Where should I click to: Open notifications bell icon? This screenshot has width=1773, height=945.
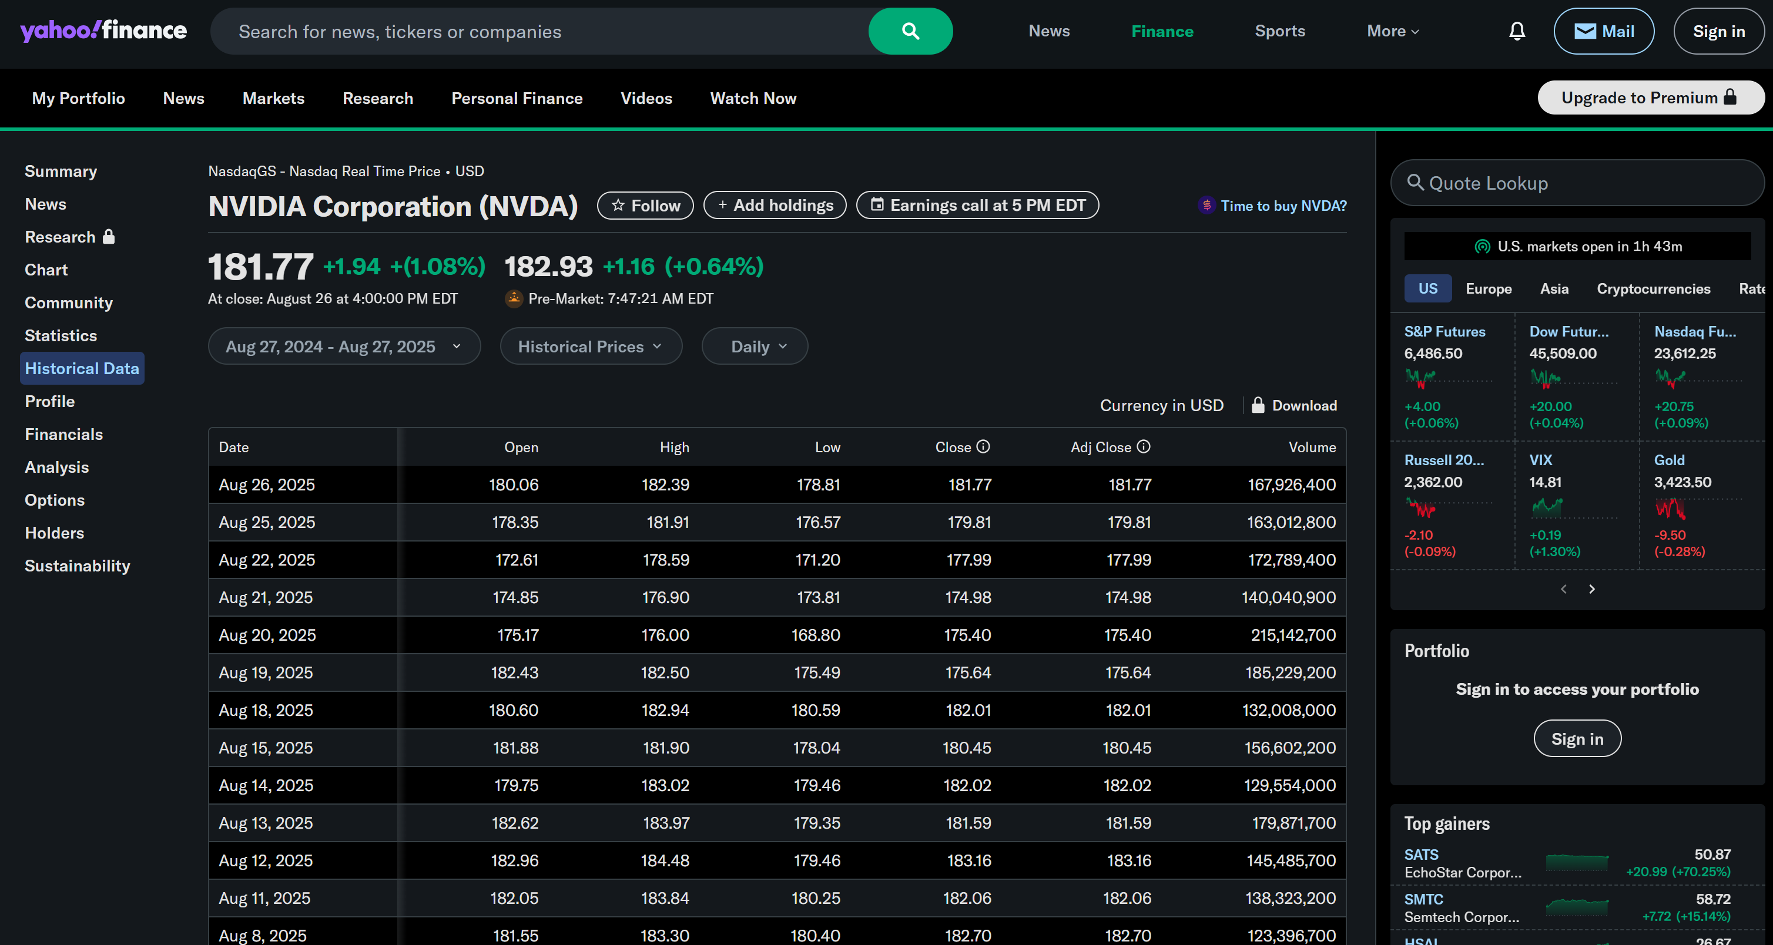coord(1517,31)
